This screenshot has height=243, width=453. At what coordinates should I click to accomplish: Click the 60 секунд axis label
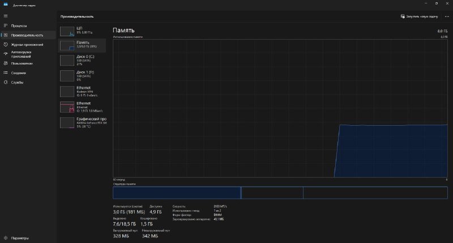pyautogui.click(x=119, y=180)
